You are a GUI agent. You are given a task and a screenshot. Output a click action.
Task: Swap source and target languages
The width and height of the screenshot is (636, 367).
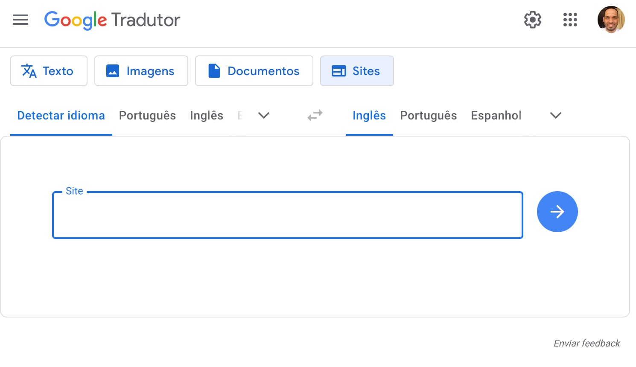click(x=315, y=116)
